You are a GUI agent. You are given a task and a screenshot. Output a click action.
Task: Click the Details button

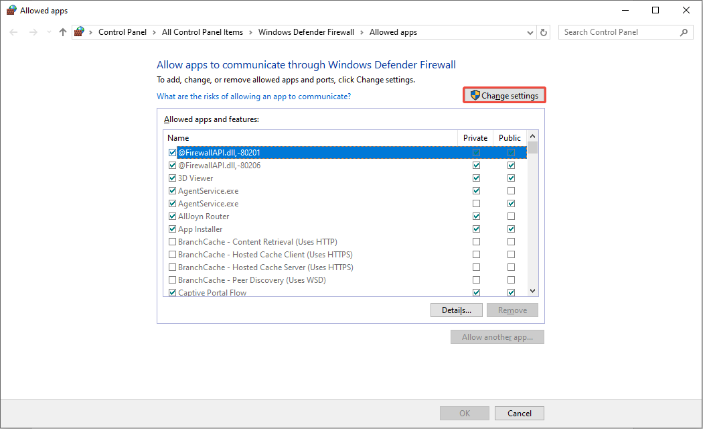457,310
